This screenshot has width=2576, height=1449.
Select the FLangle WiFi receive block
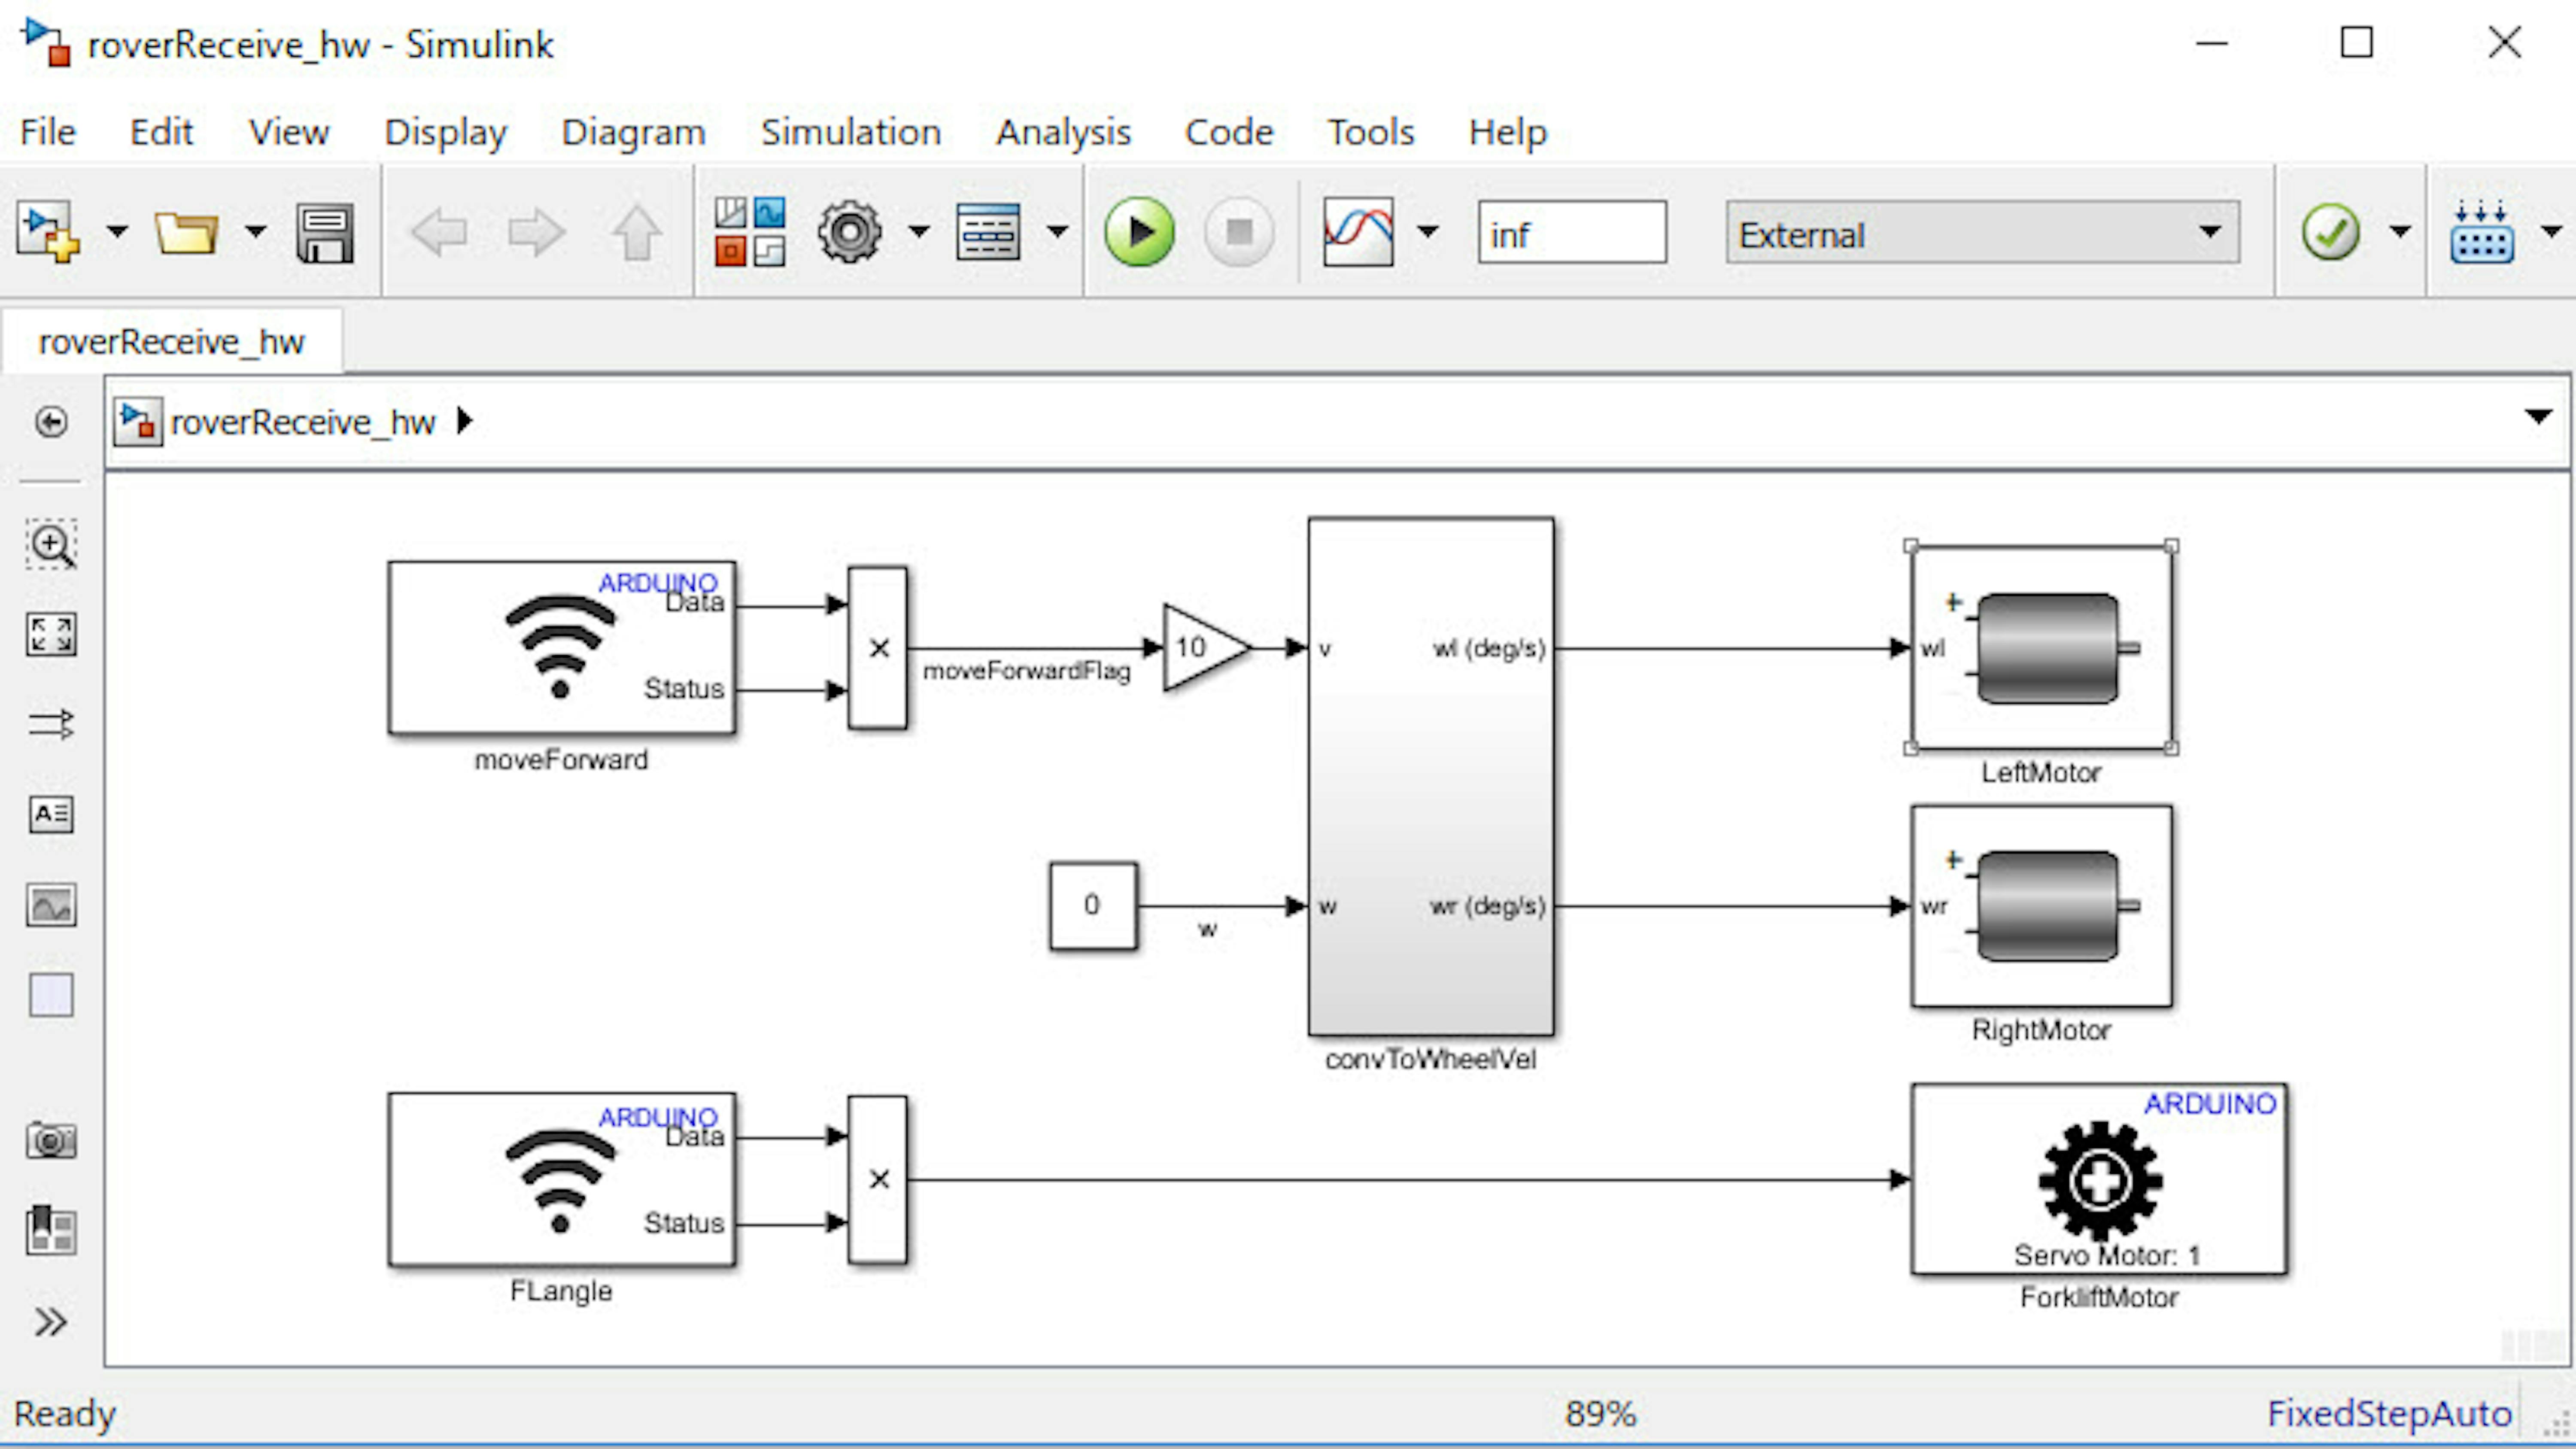click(x=562, y=1180)
